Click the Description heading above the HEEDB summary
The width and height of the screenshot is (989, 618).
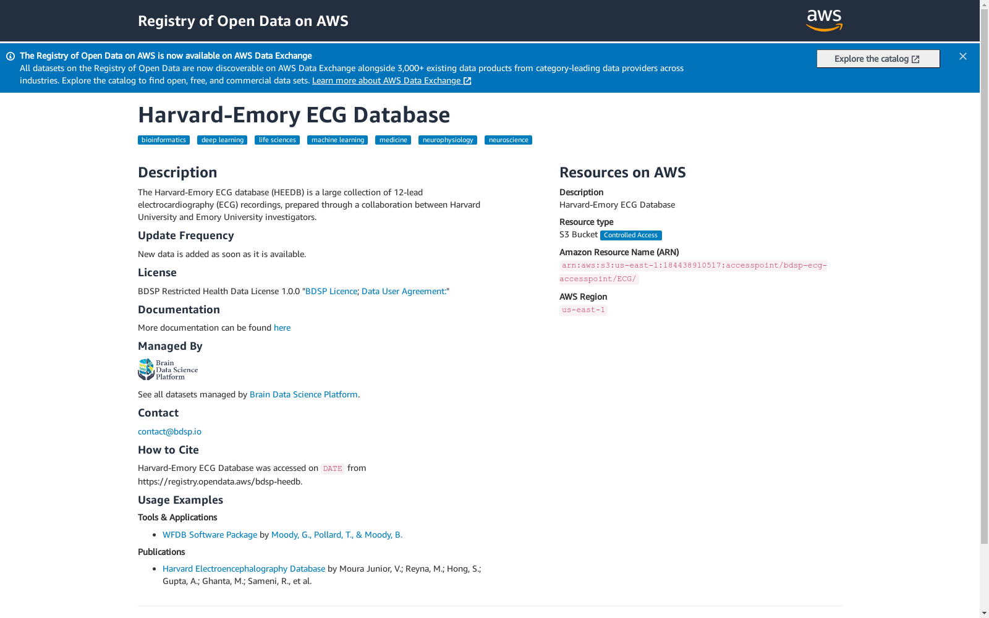point(177,172)
